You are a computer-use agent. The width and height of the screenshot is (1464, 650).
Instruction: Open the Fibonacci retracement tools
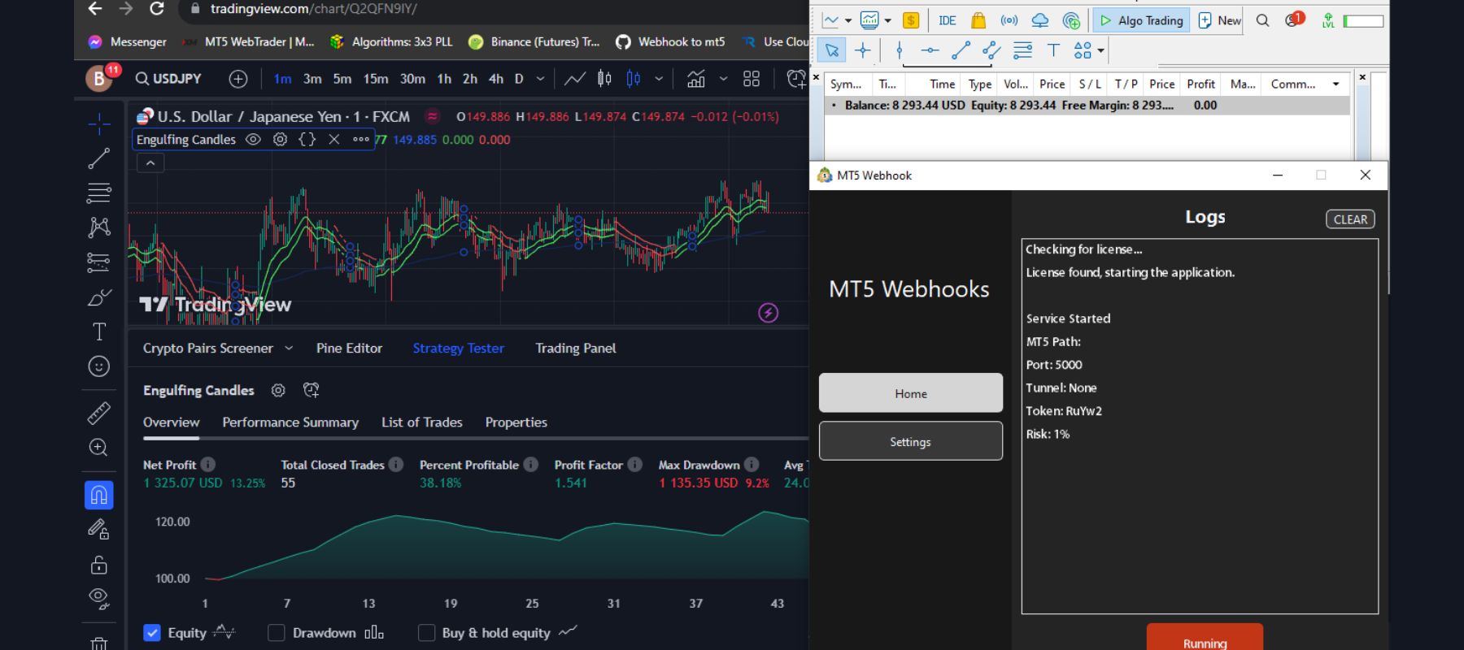click(99, 193)
